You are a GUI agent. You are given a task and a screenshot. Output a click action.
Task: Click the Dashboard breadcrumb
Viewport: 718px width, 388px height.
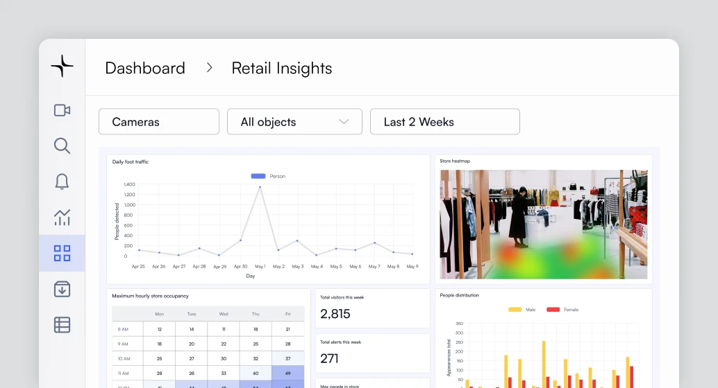[x=145, y=68]
